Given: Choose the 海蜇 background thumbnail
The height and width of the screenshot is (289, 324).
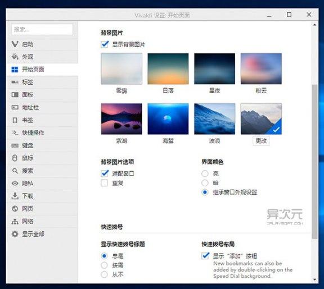Looking at the screenshot, I should click(x=168, y=119).
